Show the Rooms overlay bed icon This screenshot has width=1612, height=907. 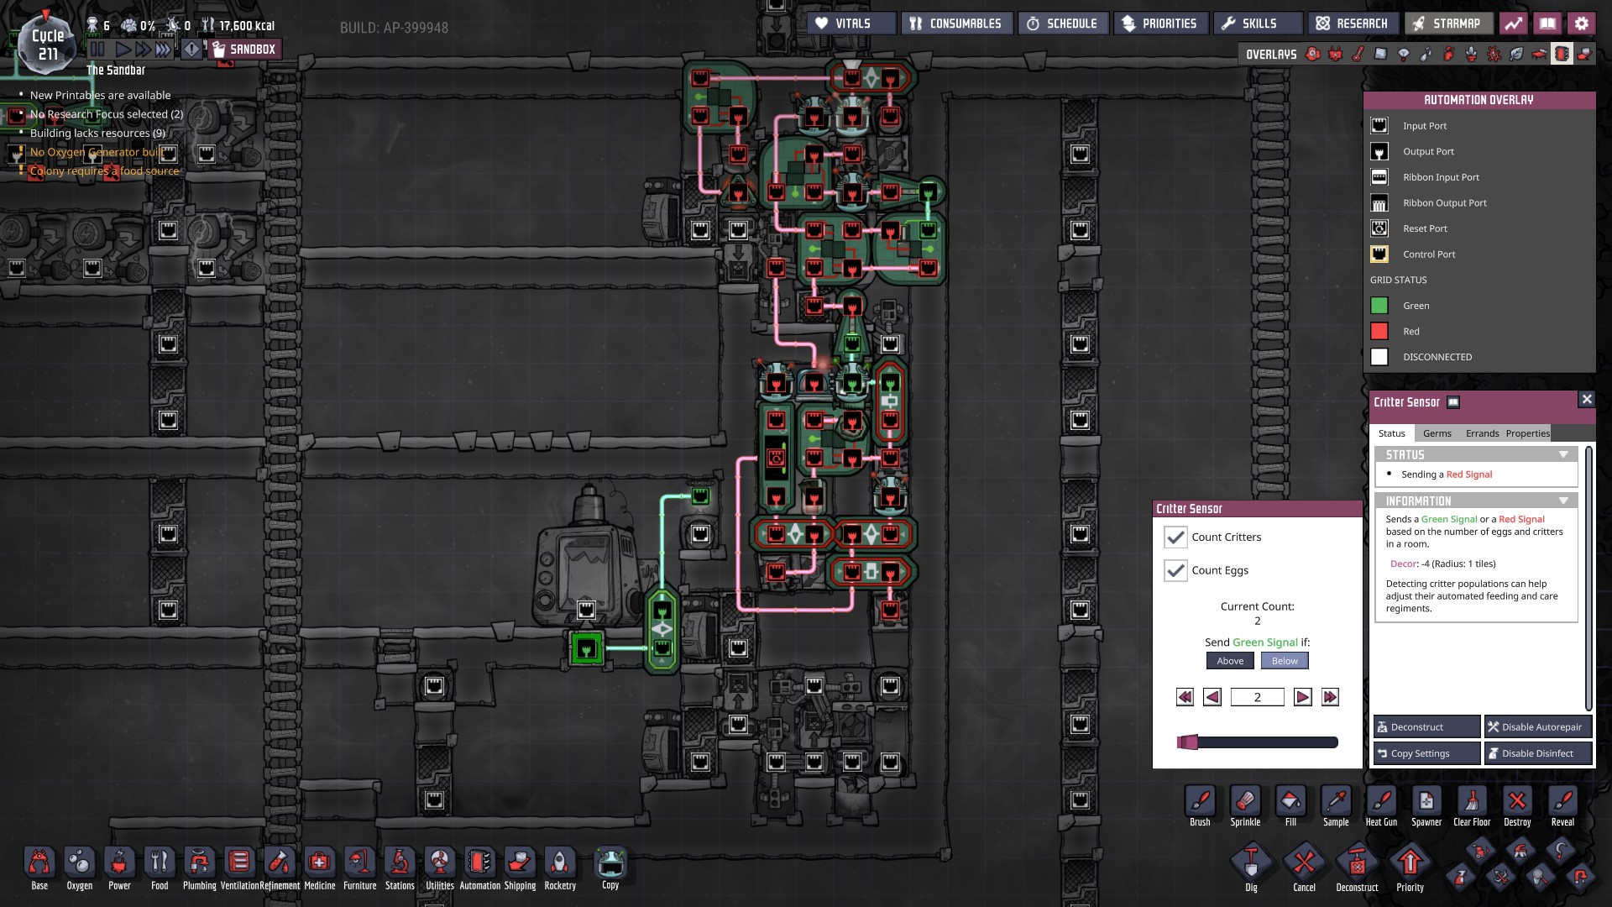pyautogui.click(x=1540, y=55)
